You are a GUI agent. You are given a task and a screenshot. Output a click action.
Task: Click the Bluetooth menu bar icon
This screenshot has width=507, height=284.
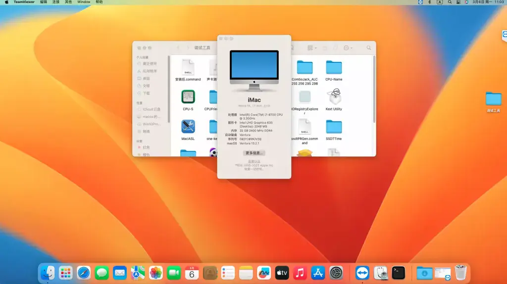coord(430,2)
